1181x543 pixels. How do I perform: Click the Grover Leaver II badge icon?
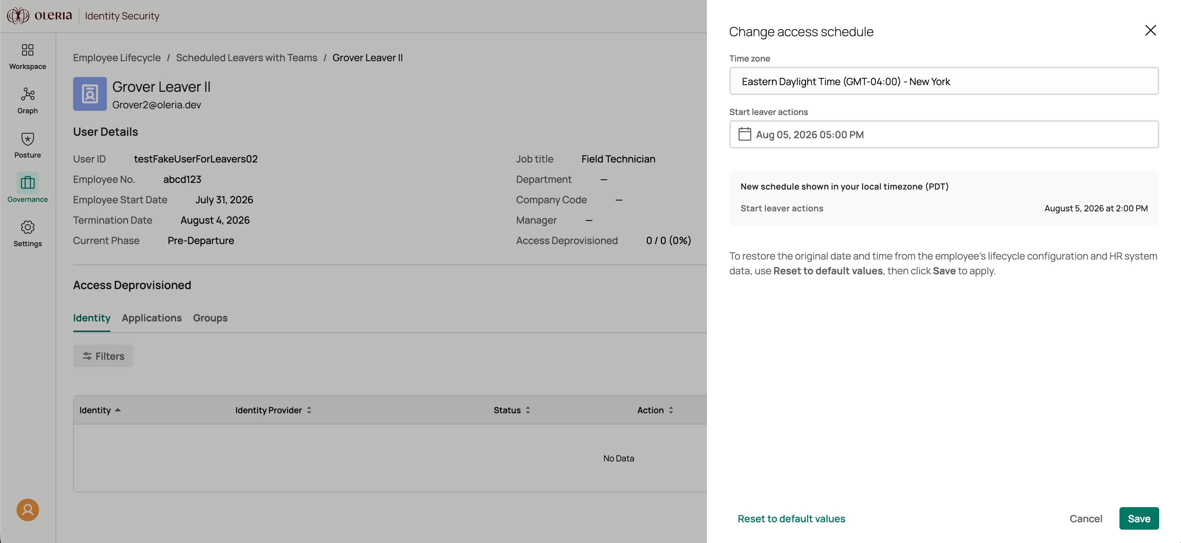pyautogui.click(x=90, y=94)
